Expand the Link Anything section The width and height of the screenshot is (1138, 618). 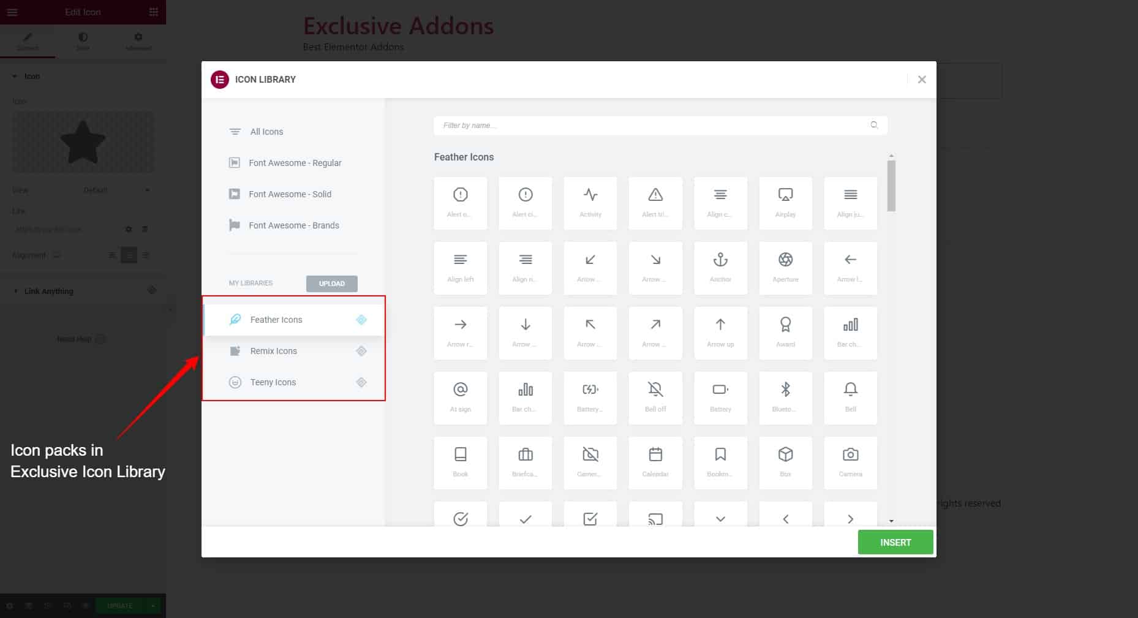tap(83, 291)
